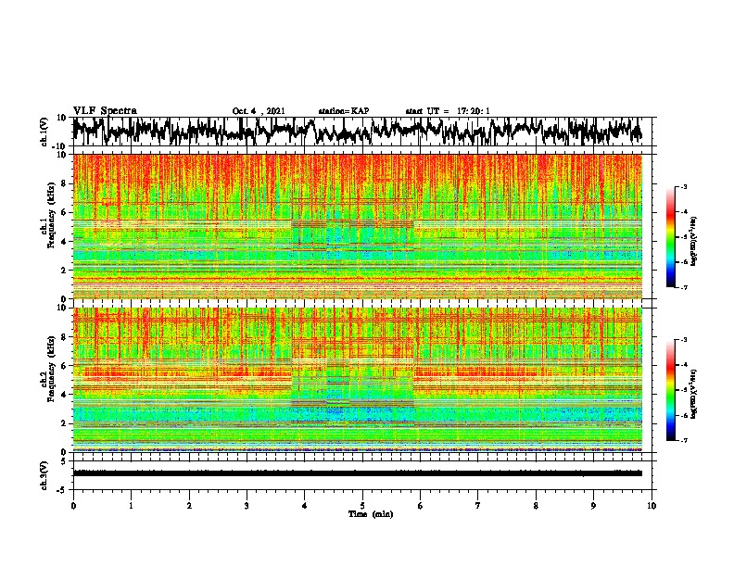Click the 'Time (min)' axis label
734x567 pixels.
pyautogui.click(x=371, y=514)
